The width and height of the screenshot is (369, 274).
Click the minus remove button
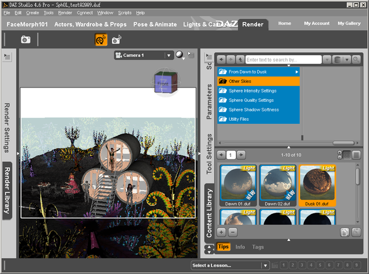pos(232,232)
